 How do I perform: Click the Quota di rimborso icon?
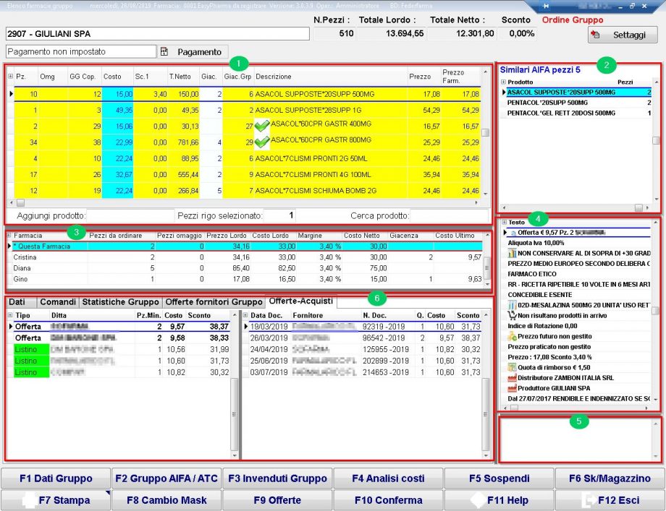coord(513,367)
